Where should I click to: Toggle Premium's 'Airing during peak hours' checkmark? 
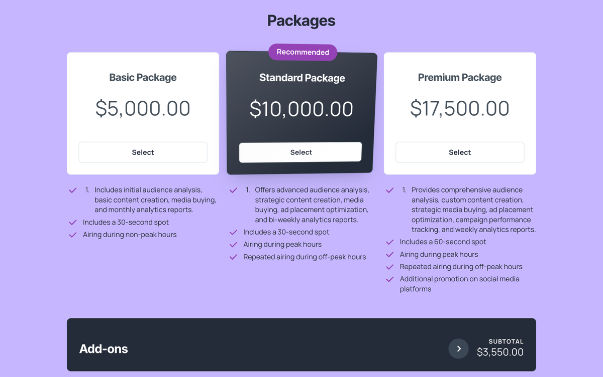389,254
